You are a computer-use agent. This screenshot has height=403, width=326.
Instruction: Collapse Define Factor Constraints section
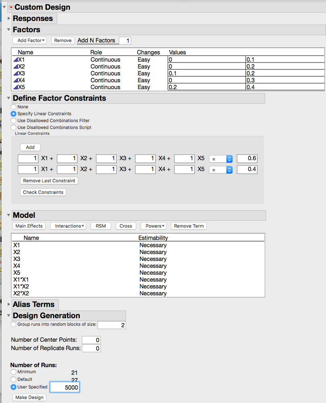pyautogui.click(x=9, y=98)
